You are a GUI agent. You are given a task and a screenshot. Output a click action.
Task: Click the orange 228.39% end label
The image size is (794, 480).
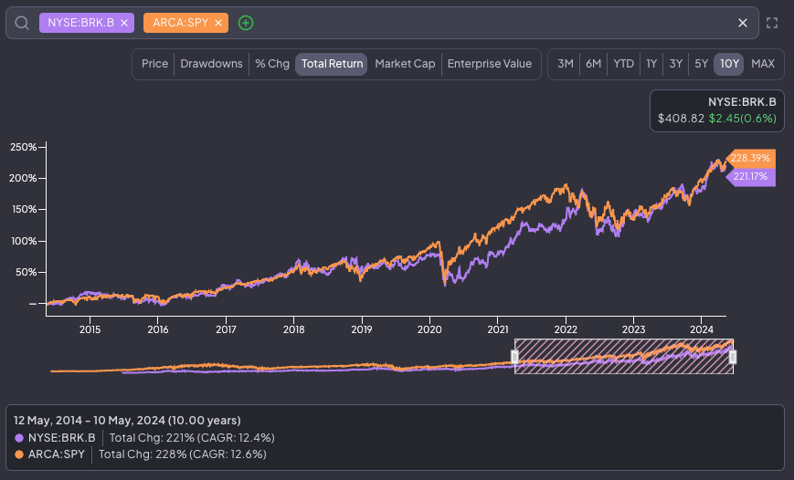750,158
